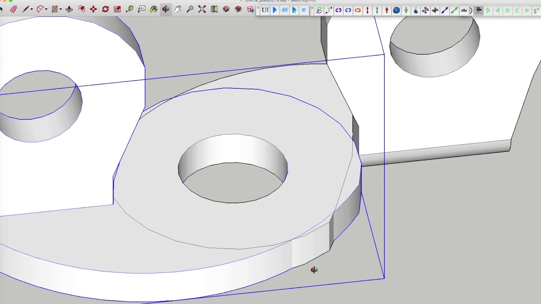Select the green diagonal line joint icon

point(454,11)
